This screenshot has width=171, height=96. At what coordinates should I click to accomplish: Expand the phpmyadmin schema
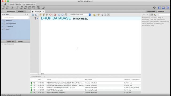coord(2,24)
